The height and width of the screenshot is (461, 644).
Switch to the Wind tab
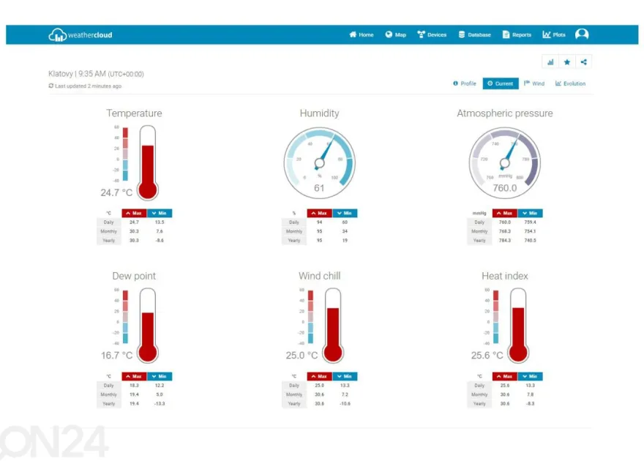coord(534,83)
